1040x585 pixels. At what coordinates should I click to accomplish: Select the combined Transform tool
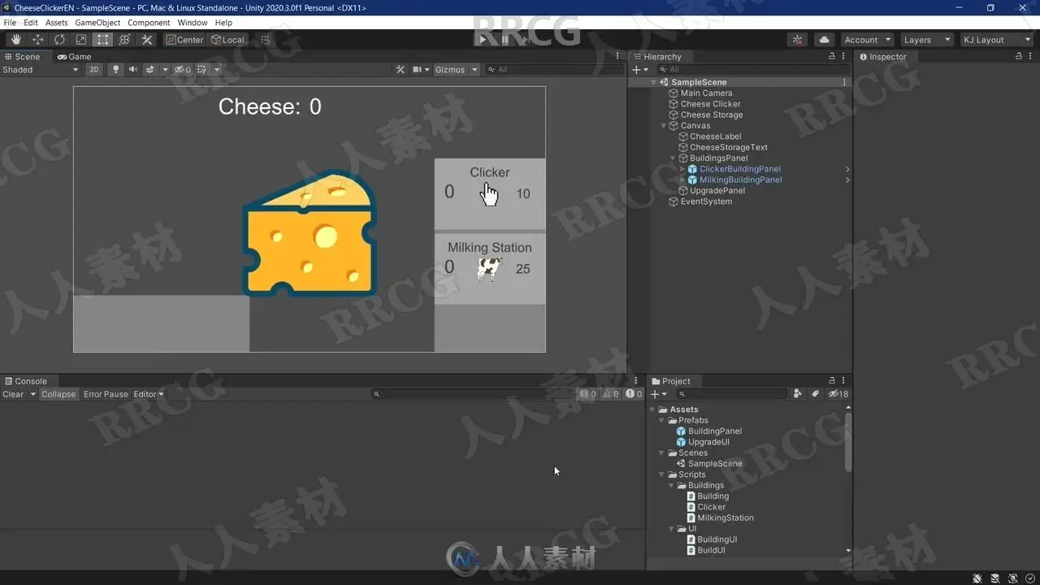[x=125, y=40]
